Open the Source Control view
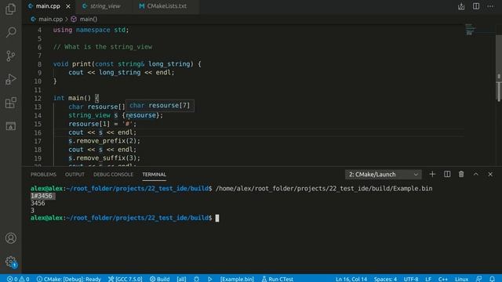 coord(10,56)
